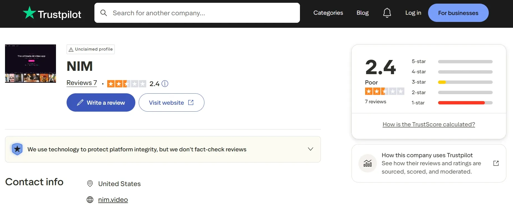Click the location pin icon by United States
513x208 pixels.
coord(90,184)
